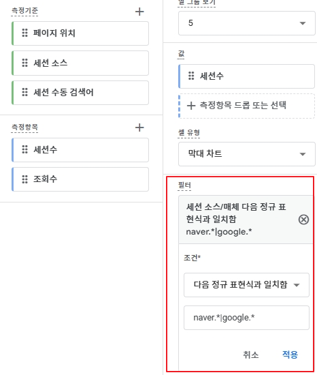
Task: Grab the drag handle of 조회수 metric
Action: pyautogui.click(x=24, y=179)
